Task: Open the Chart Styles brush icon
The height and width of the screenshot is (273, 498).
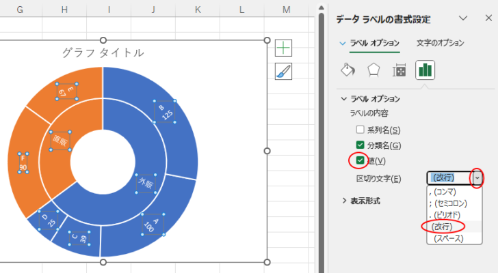Action: (284, 72)
